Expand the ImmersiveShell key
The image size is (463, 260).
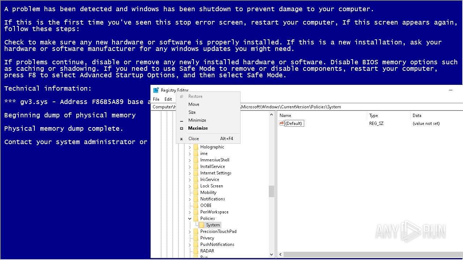(190, 160)
